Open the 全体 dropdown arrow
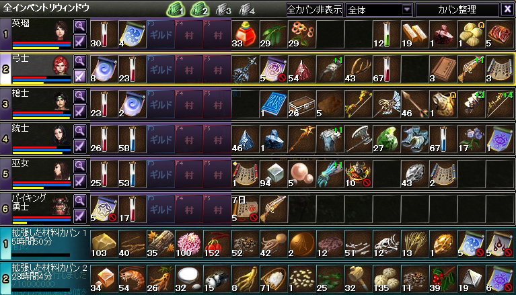The image size is (516, 295). tap(407, 10)
